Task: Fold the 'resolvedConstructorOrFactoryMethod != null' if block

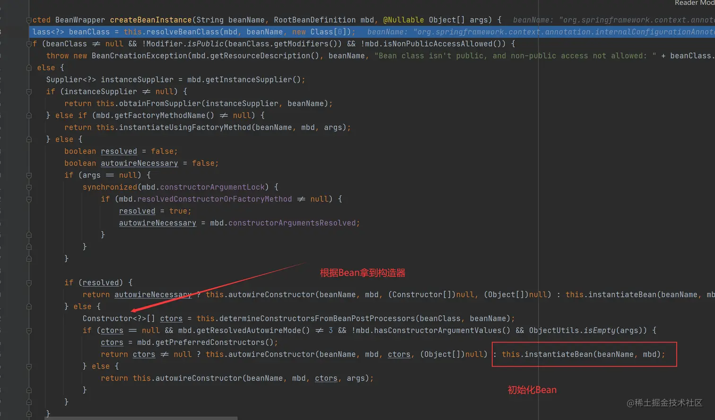Action: [x=29, y=199]
